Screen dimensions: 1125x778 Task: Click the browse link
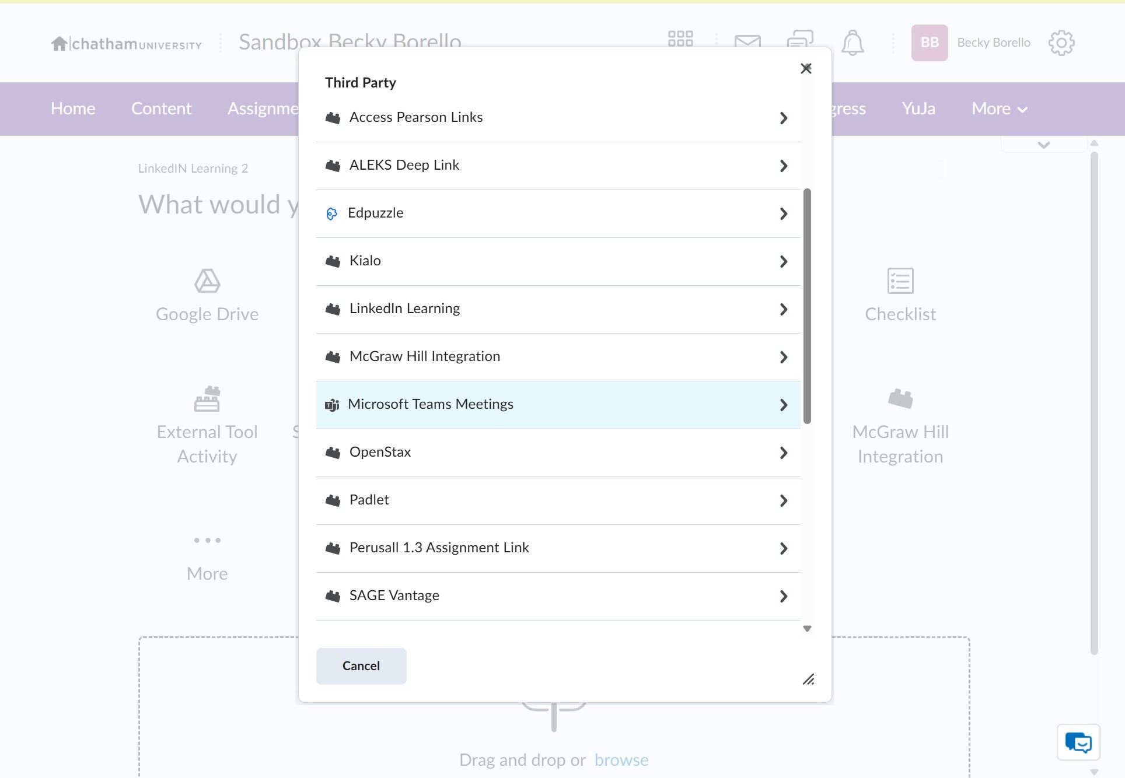(621, 760)
